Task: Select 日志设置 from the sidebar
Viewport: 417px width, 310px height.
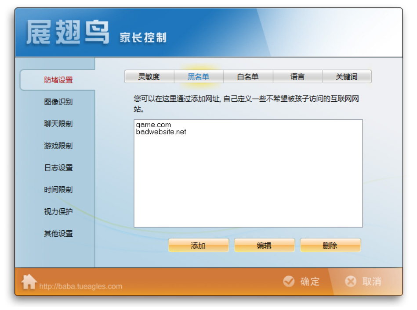Action: pos(58,168)
